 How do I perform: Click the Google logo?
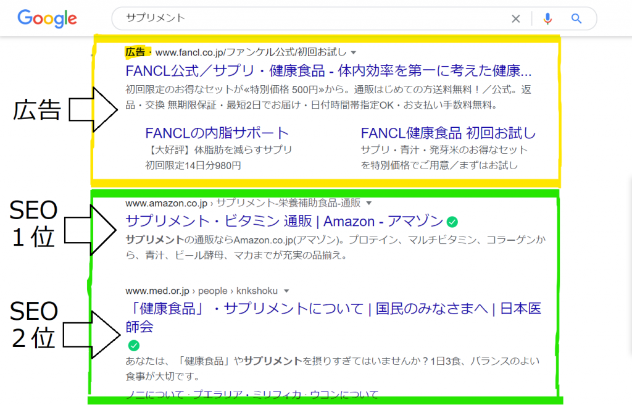(x=47, y=19)
